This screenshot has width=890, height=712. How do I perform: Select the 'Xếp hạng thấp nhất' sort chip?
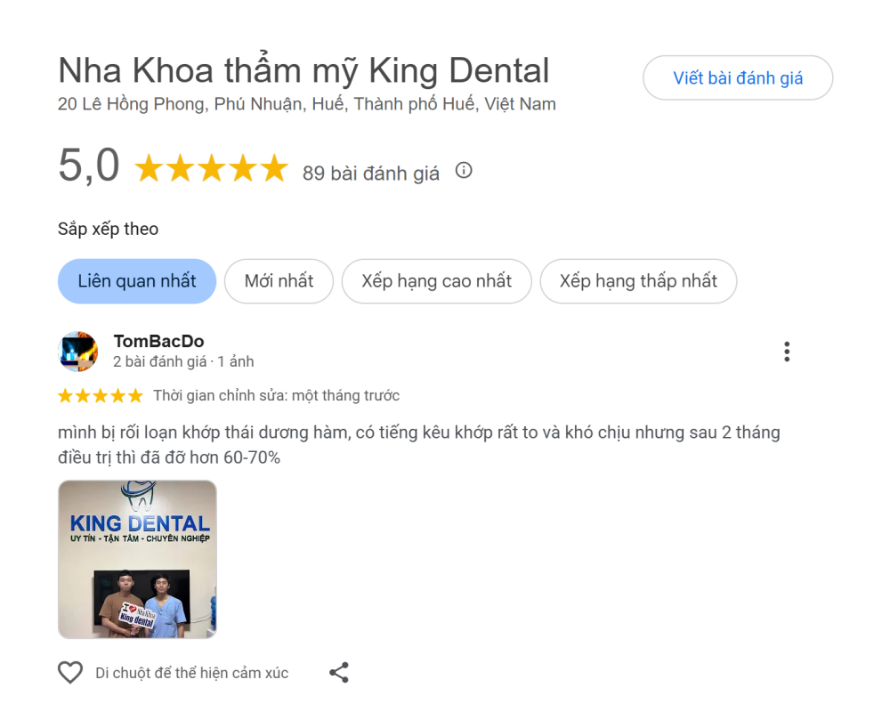pyautogui.click(x=638, y=280)
